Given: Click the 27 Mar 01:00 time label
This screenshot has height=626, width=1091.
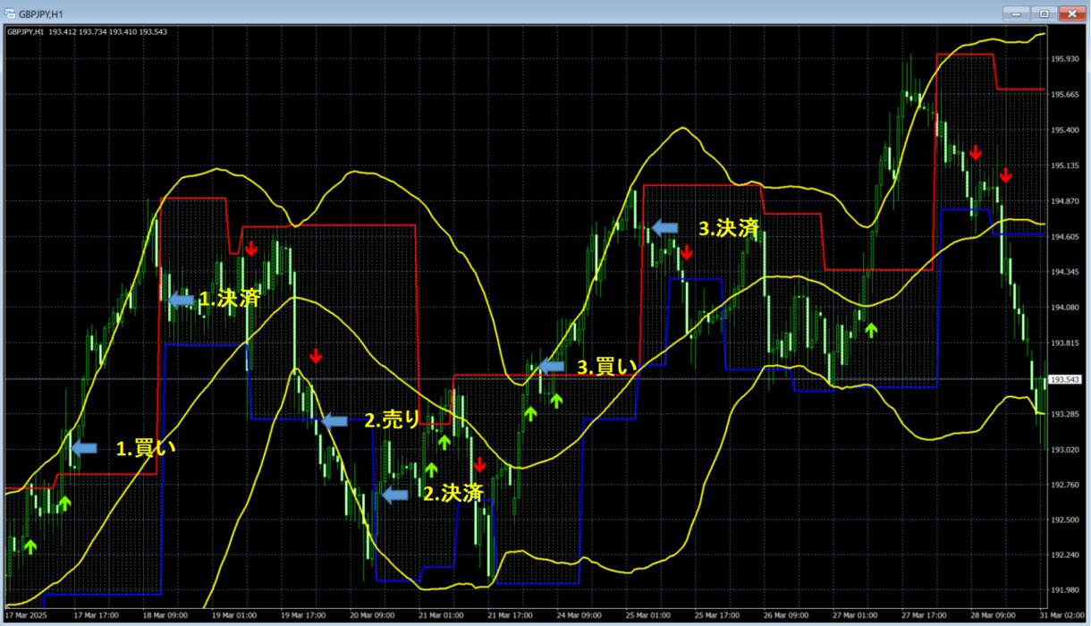Looking at the screenshot, I should tap(854, 616).
